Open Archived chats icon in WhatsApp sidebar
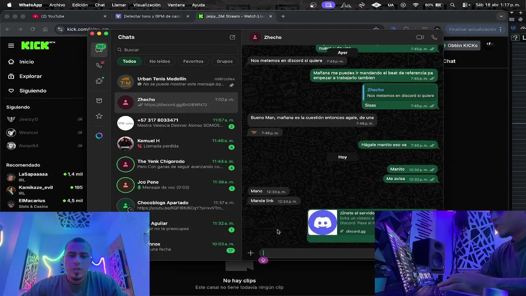Image resolution: width=526 pixels, height=296 pixels. (99, 101)
